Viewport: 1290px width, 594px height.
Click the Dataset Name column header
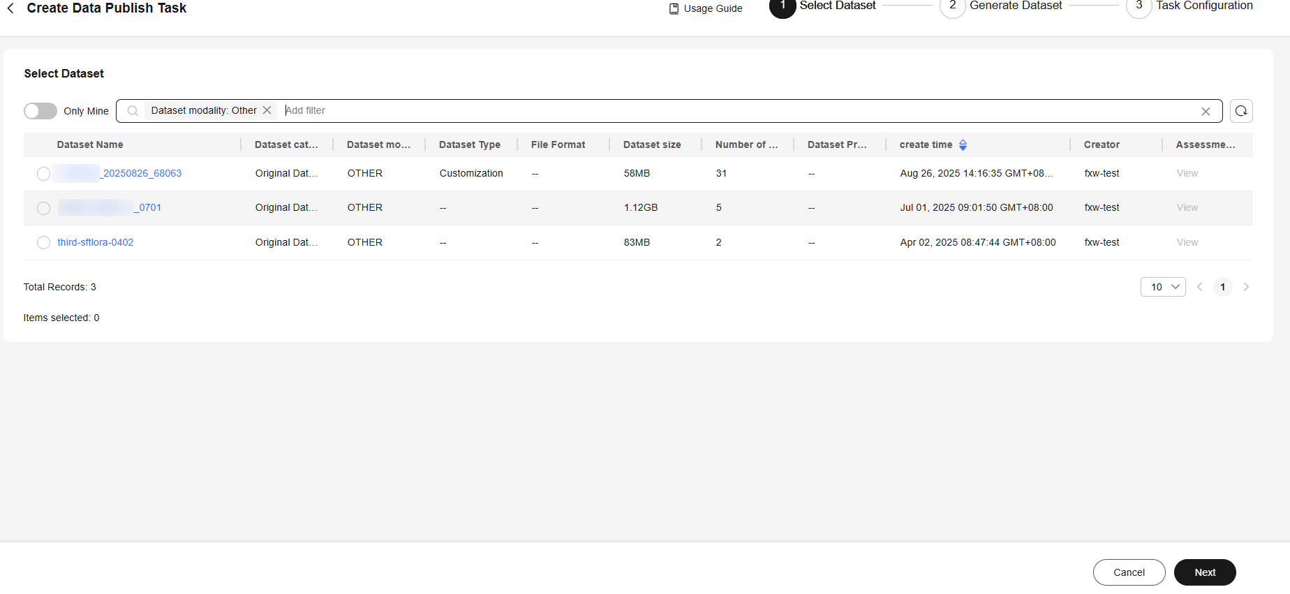90,144
